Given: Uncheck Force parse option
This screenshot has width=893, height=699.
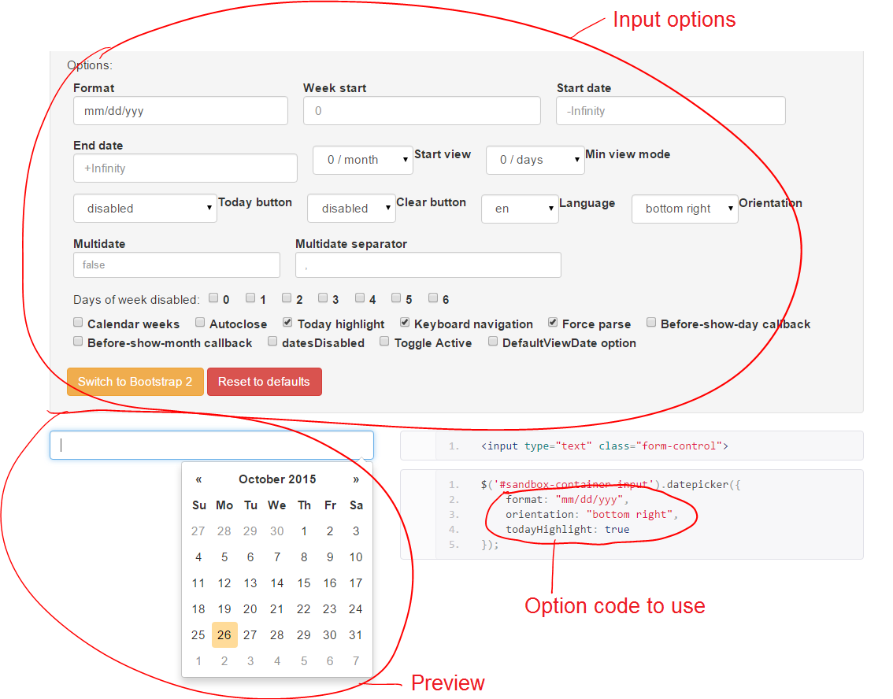Looking at the screenshot, I should tap(551, 321).
